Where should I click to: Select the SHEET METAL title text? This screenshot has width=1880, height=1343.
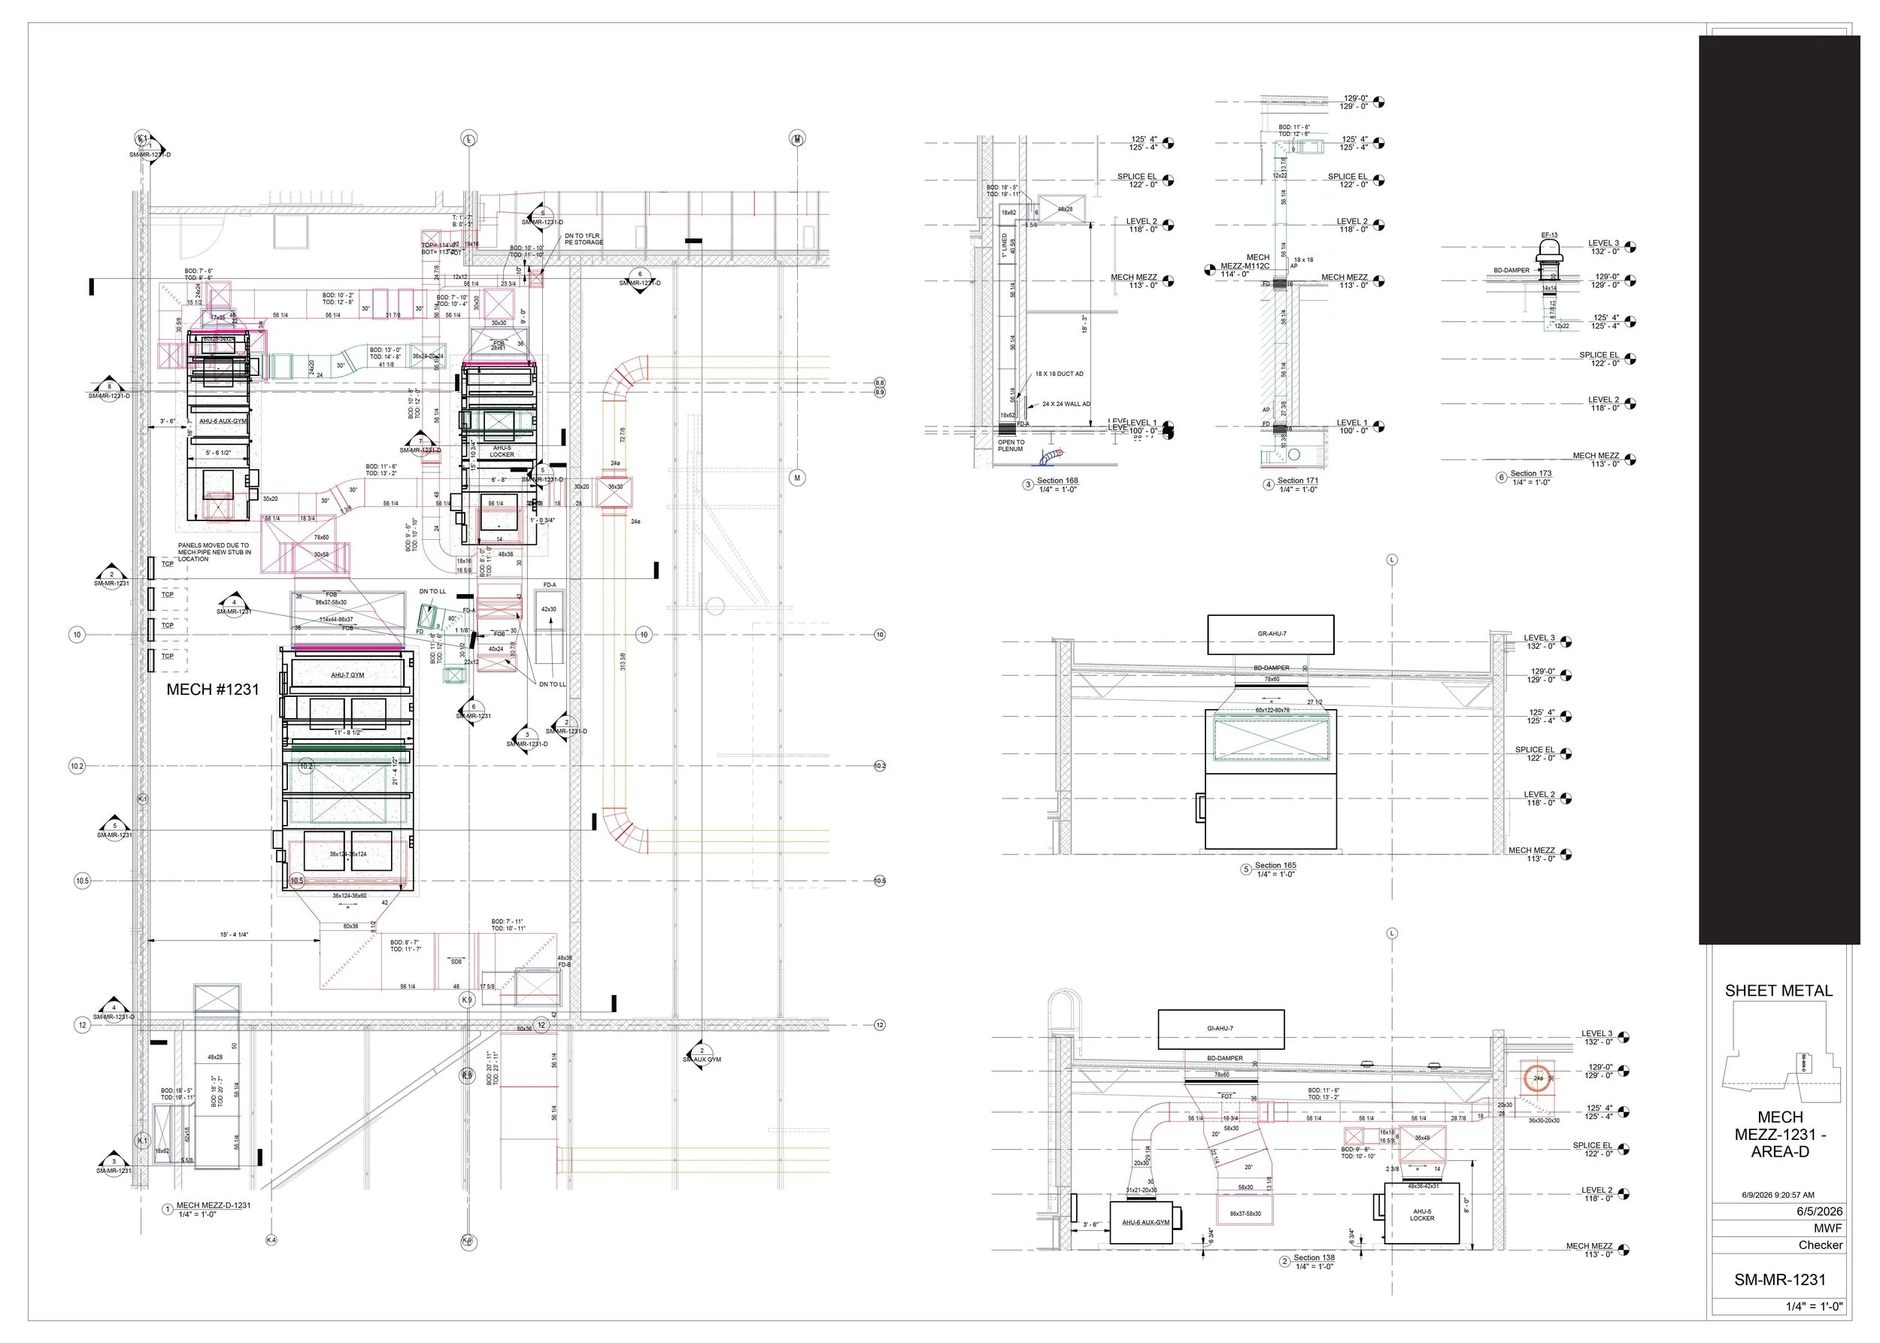click(x=1778, y=991)
